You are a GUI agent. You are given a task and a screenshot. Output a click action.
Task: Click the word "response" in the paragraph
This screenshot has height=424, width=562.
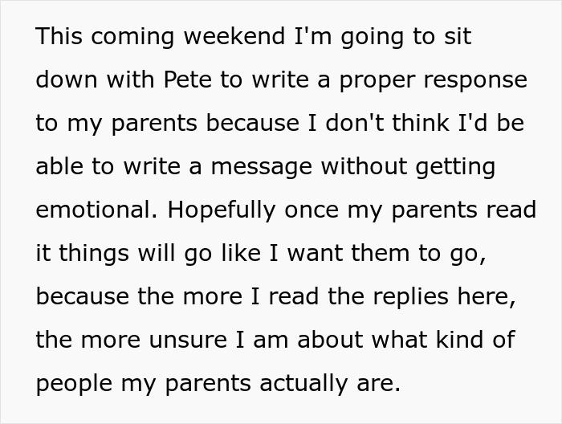(481, 79)
